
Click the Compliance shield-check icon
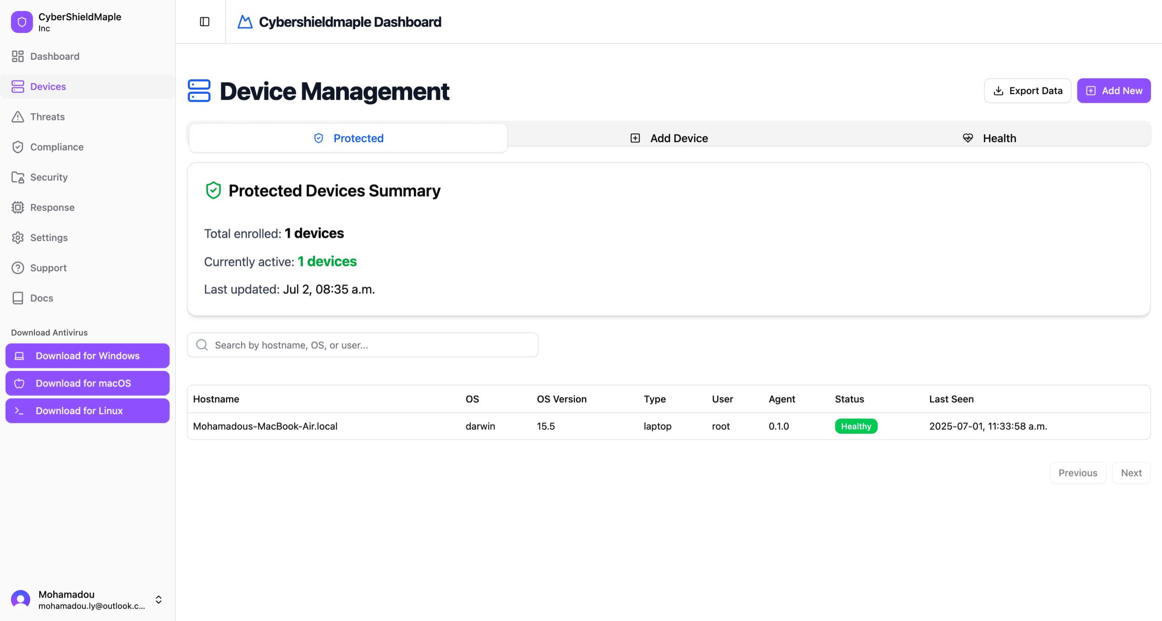click(x=18, y=147)
